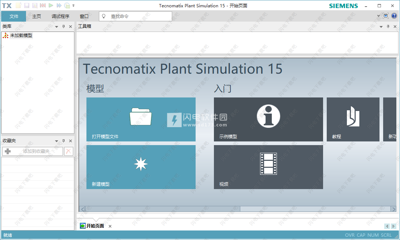Image resolution: width=400 pixels, height=240 pixels.
Task: Open the 文件 menu tab
Action: [14, 16]
